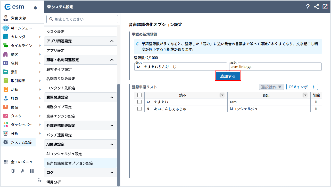331x187 pixels.
Task: Open in new window icon
Action: [x=325, y=7]
